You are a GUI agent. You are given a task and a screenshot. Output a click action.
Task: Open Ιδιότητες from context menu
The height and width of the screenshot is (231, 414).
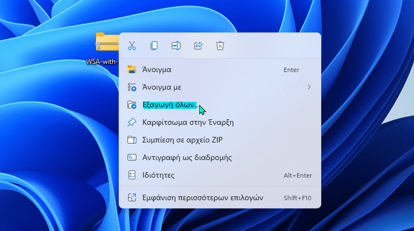point(220,175)
